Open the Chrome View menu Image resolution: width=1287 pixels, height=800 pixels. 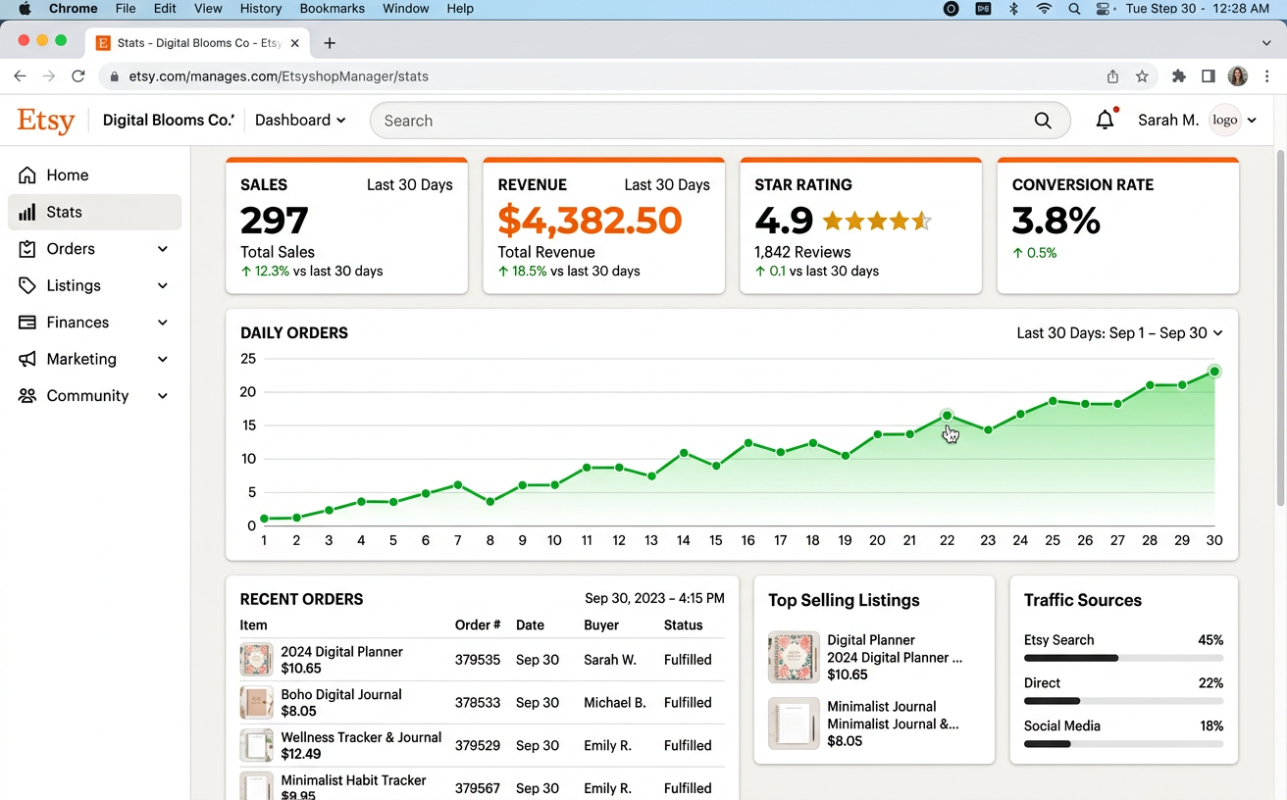(208, 9)
